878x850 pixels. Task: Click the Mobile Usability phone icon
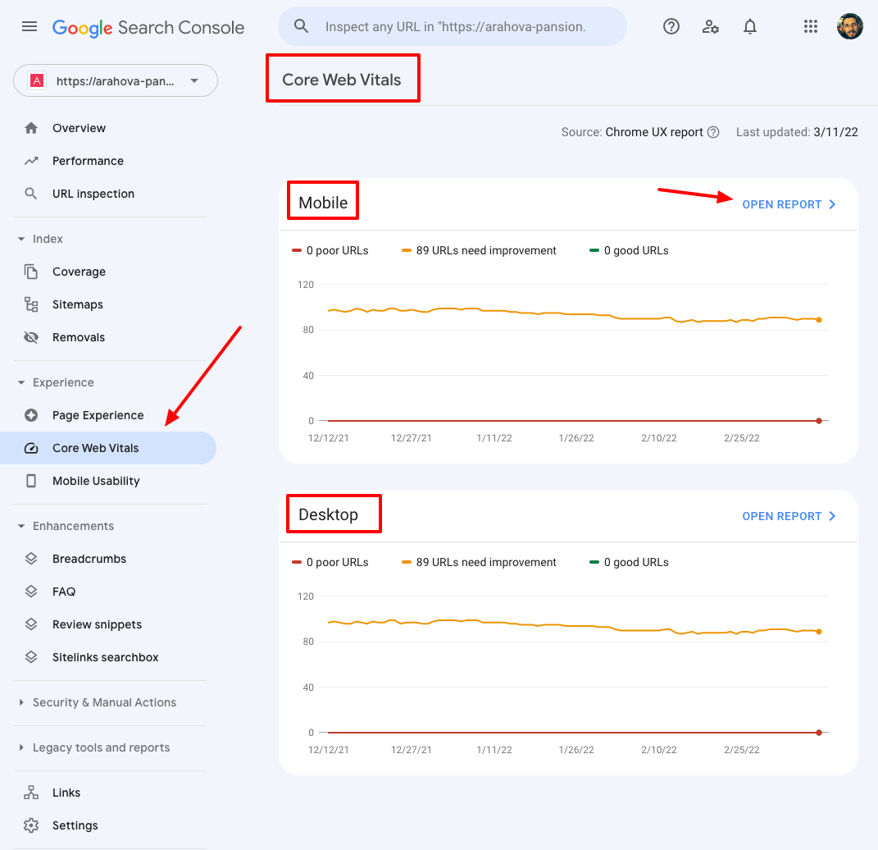(x=31, y=481)
